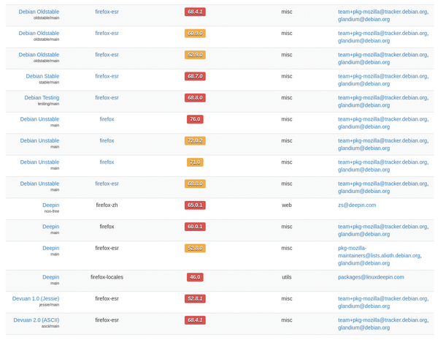Open glandium@debian.org link in Devuan 1.0 row
Viewport: 438px width, 340px height.
coord(364,306)
